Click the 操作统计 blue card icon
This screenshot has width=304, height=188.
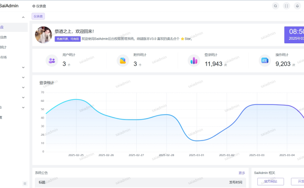click(x=265, y=61)
